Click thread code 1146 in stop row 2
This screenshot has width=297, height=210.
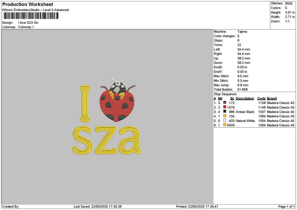(262, 107)
